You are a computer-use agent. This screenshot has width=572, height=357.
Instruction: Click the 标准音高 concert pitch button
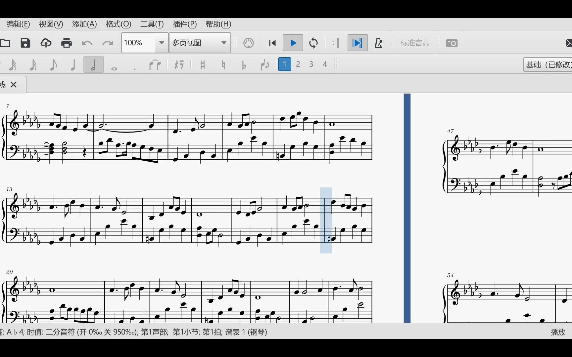pos(415,43)
